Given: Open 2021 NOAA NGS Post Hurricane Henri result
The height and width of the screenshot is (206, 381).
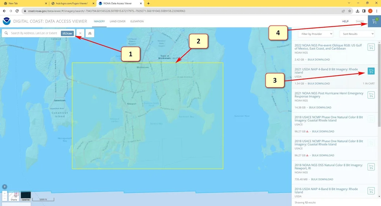Looking at the screenshot, I should pyautogui.click(x=329, y=95).
